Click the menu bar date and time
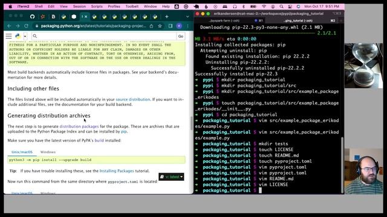 click(x=322, y=7)
